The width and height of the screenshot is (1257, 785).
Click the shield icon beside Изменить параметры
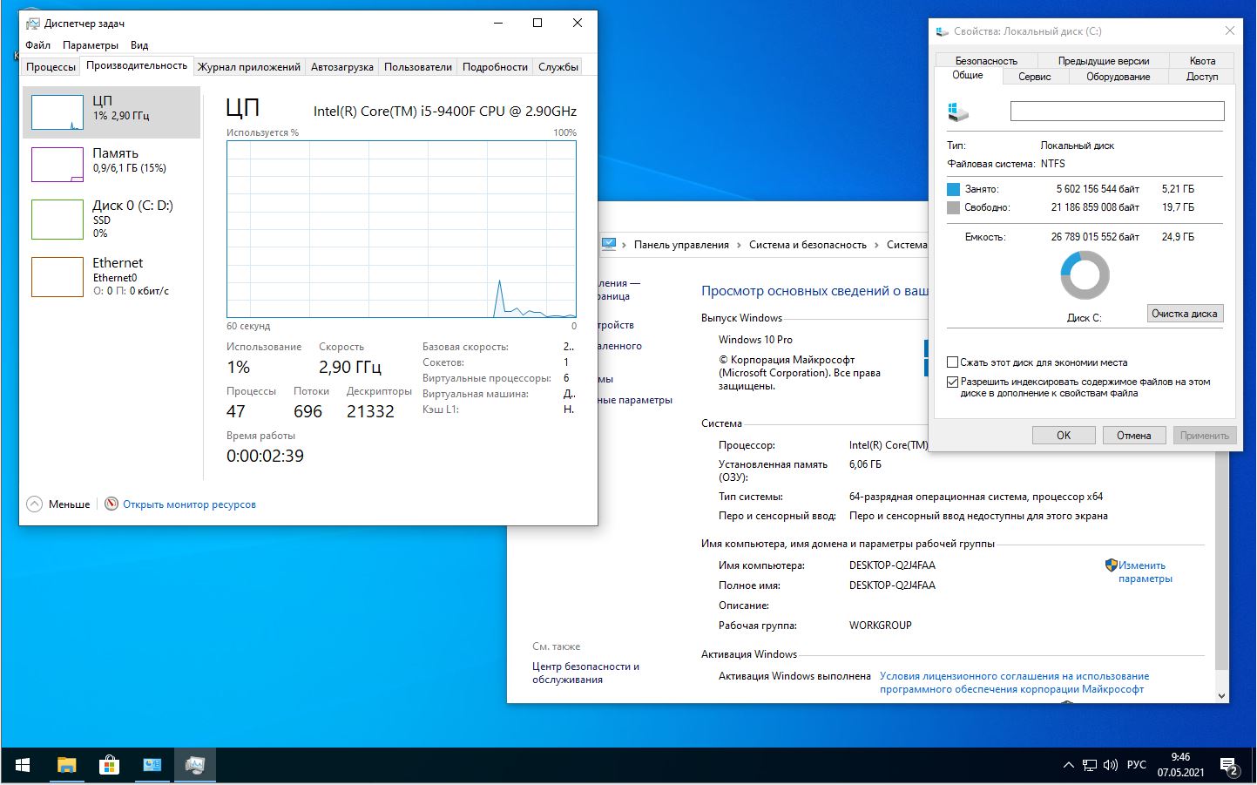(1111, 565)
